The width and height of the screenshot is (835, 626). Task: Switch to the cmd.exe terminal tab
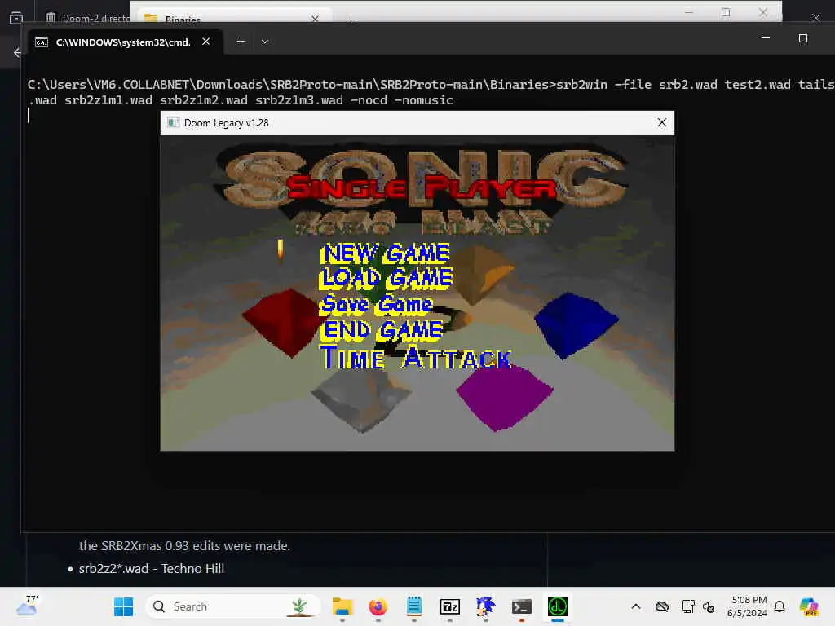(x=122, y=42)
